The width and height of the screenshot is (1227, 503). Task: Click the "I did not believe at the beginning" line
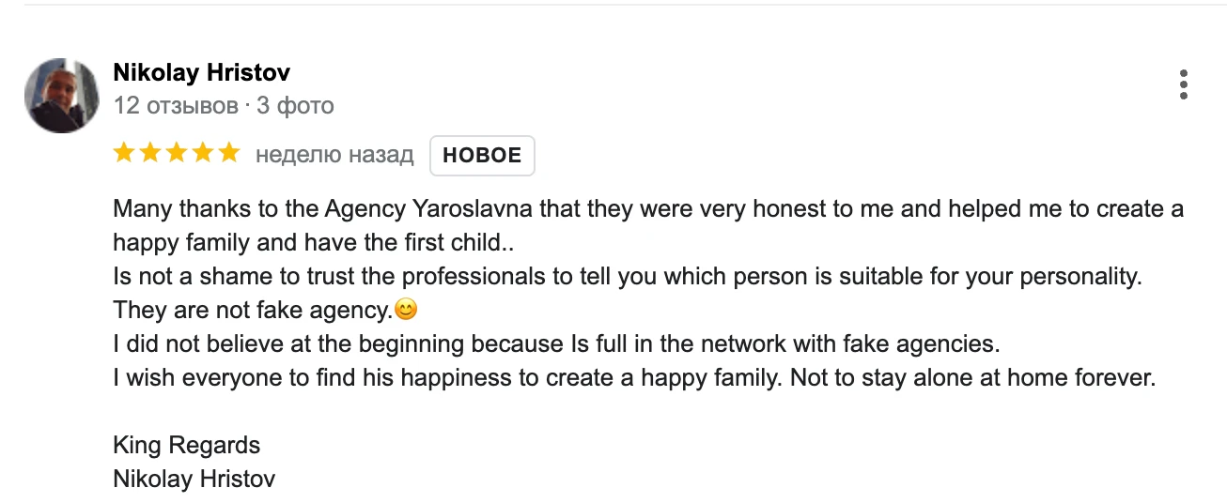tap(554, 343)
